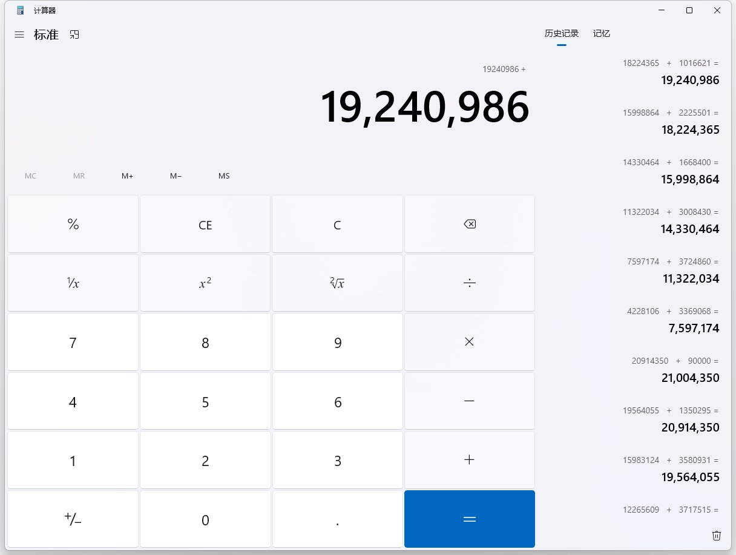Switch to the 记忆 memory tab
736x555 pixels.
[x=601, y=34]
